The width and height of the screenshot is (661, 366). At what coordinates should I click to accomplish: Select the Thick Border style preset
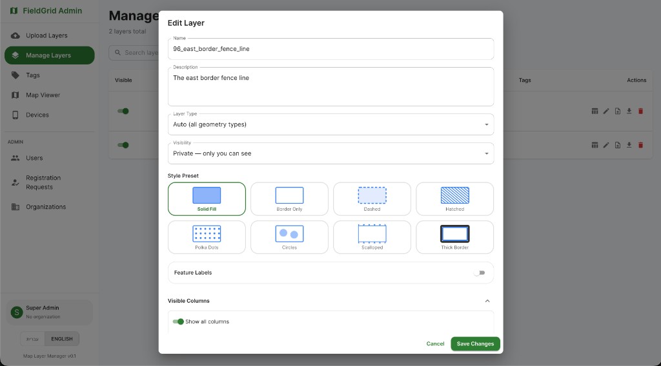pos(455,237)
